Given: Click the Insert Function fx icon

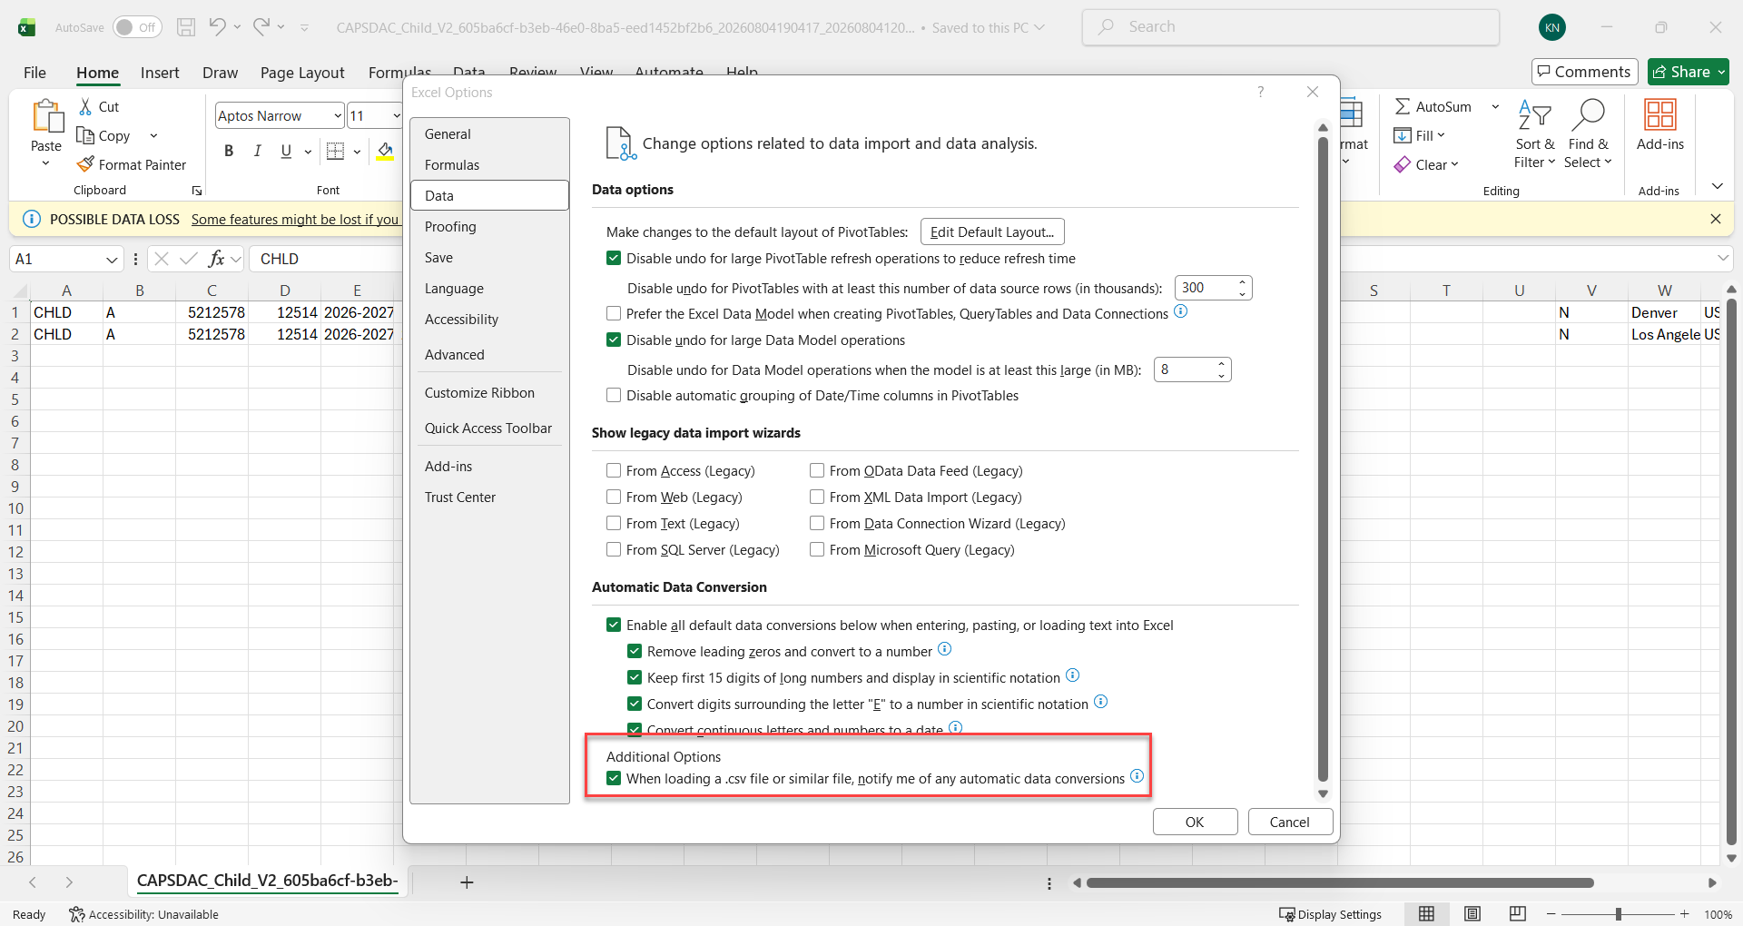Looking at the screenshot, I should [216, 259].
